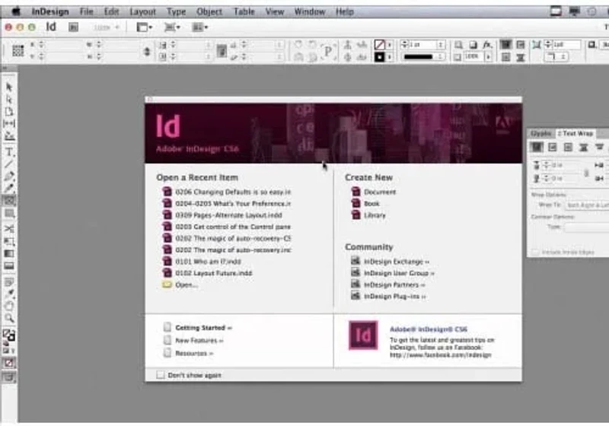
Task: Open the Screen Mode dropdown in application bar
Action: coord(172,27)
